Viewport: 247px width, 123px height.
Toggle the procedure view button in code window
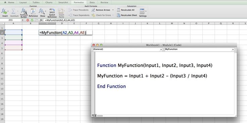click(93, 116)
